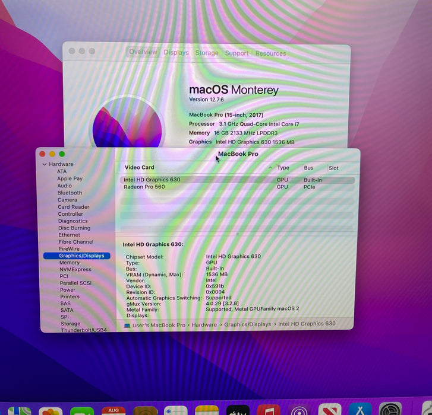Image resolution: width=432 pixels, height=415 pixels.
Task: Sort by the Bus column header
Action: (308, 168)
